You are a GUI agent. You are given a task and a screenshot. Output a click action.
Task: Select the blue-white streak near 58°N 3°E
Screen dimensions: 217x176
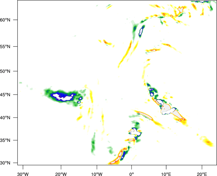[x=141, y=31]
